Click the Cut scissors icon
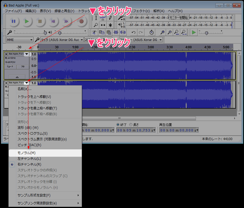Viewport: 244px width, 208px height. coord(94,32)
